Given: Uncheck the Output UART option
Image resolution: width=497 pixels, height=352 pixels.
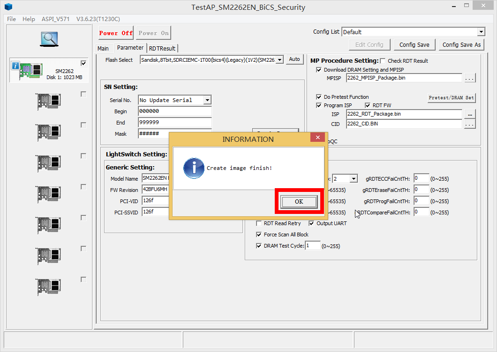Looking at the screenshot, I should click(x=311, y=223).
